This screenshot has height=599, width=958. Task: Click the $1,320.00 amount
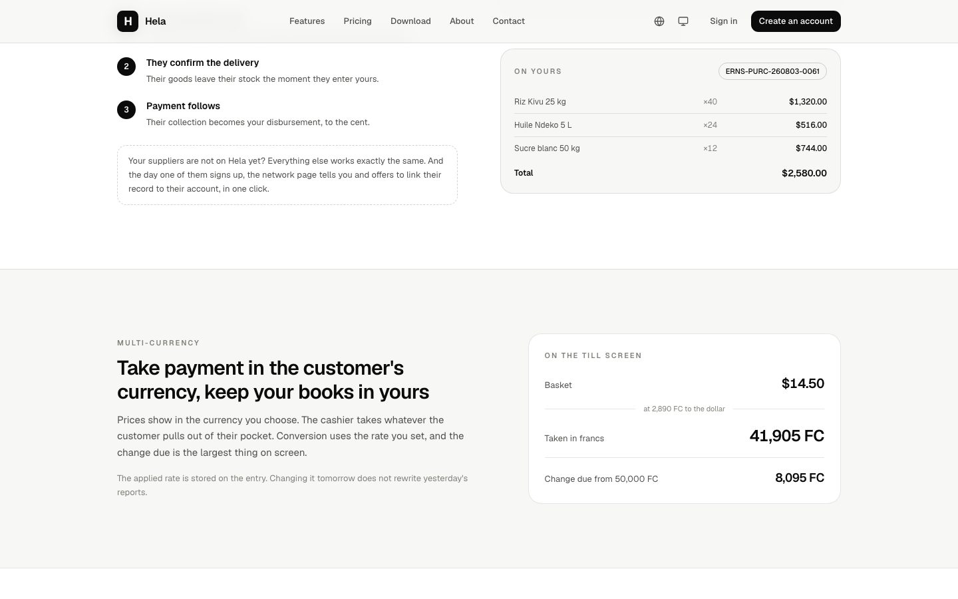808,102
